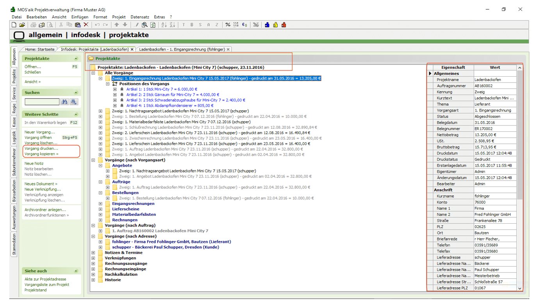Click the euro currency toolbar icon
This screenshot has height=305, width=539.
[x=245, y=25]
